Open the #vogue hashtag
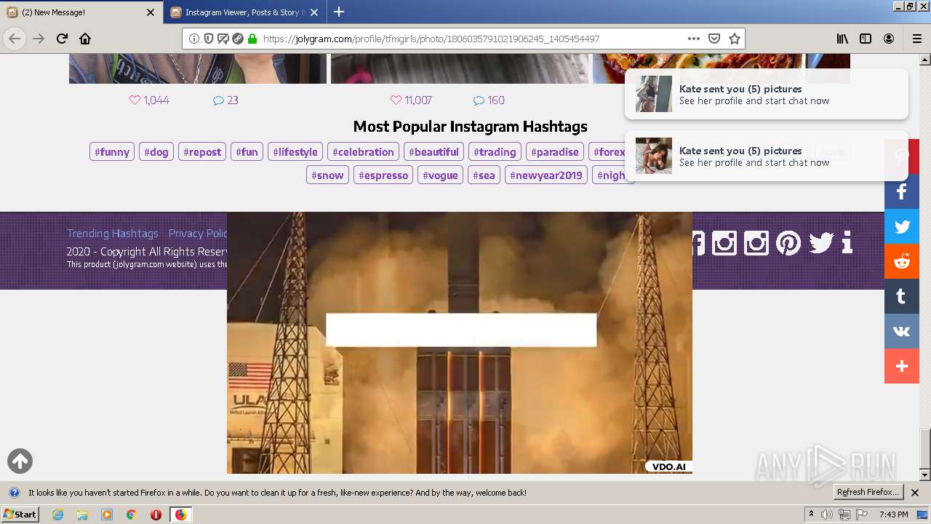 tap(440, 175)
